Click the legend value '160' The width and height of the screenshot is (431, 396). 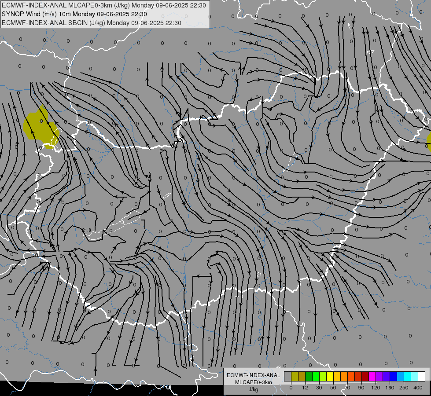(x=390, y=388)
